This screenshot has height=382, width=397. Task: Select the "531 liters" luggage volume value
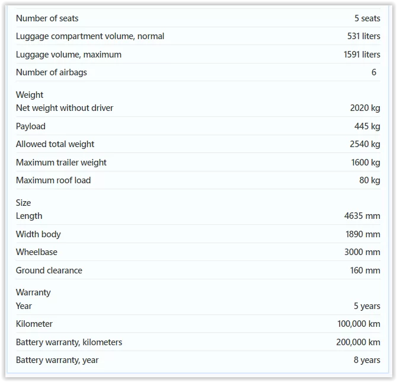[363, 36]
